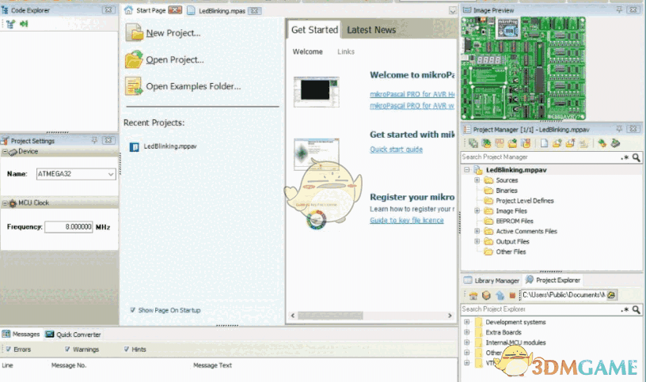Click the Open Examples Folder... link
646x382 pixels.
193,86
